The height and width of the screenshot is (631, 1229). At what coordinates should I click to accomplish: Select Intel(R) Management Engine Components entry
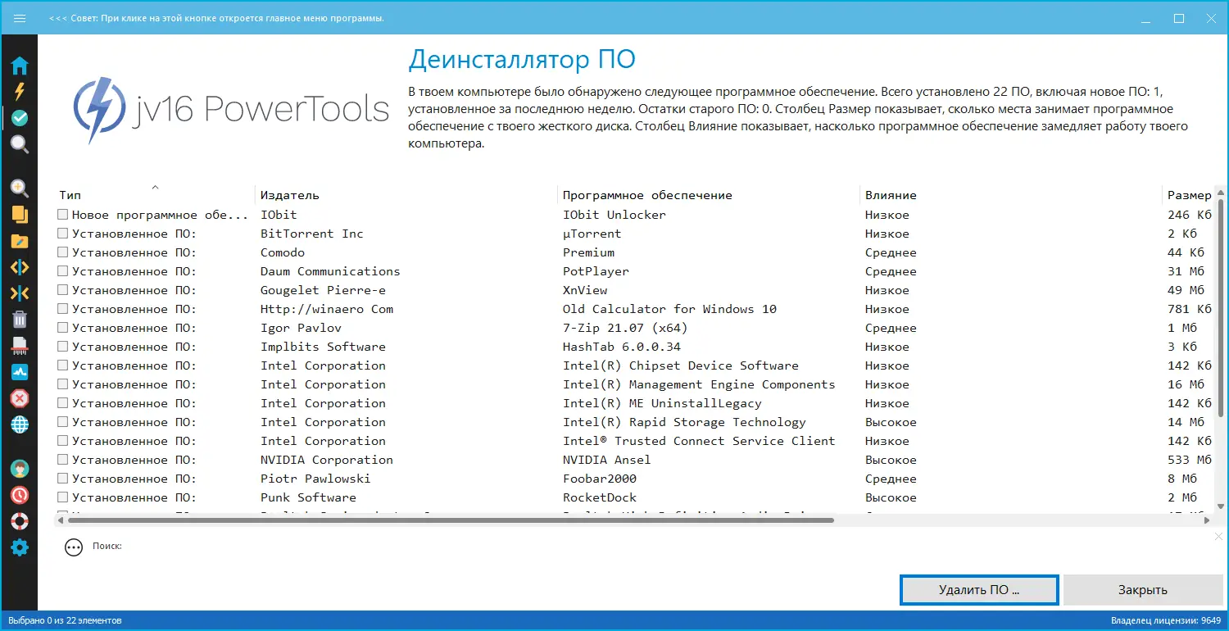pos(699,384)
